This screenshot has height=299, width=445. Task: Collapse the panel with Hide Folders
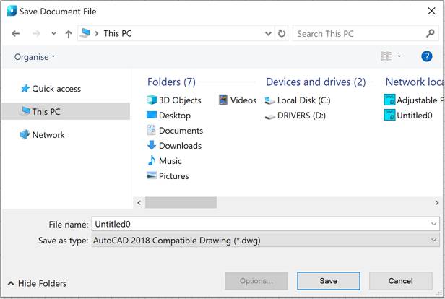[37, 284]
